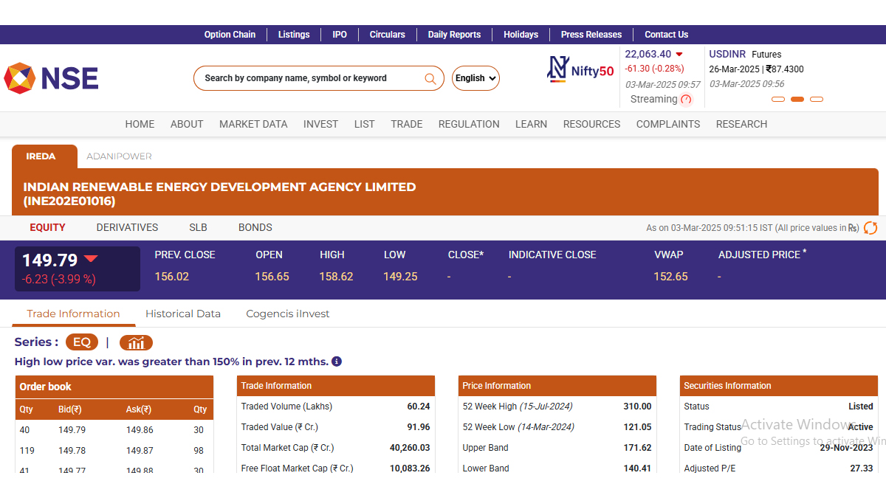This screenshot has width=886, height=498.
Task: Click the Nifty value 22,063.40
Action: 648,54
